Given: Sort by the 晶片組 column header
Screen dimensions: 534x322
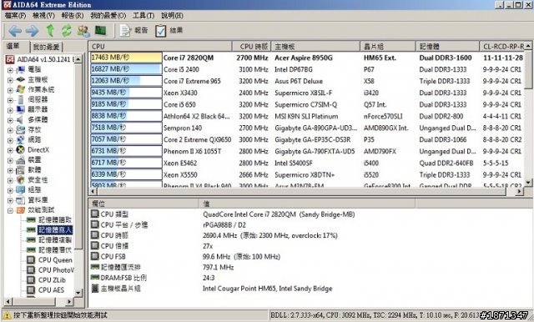Looking at the screenshot, I should tap(388, 46).
